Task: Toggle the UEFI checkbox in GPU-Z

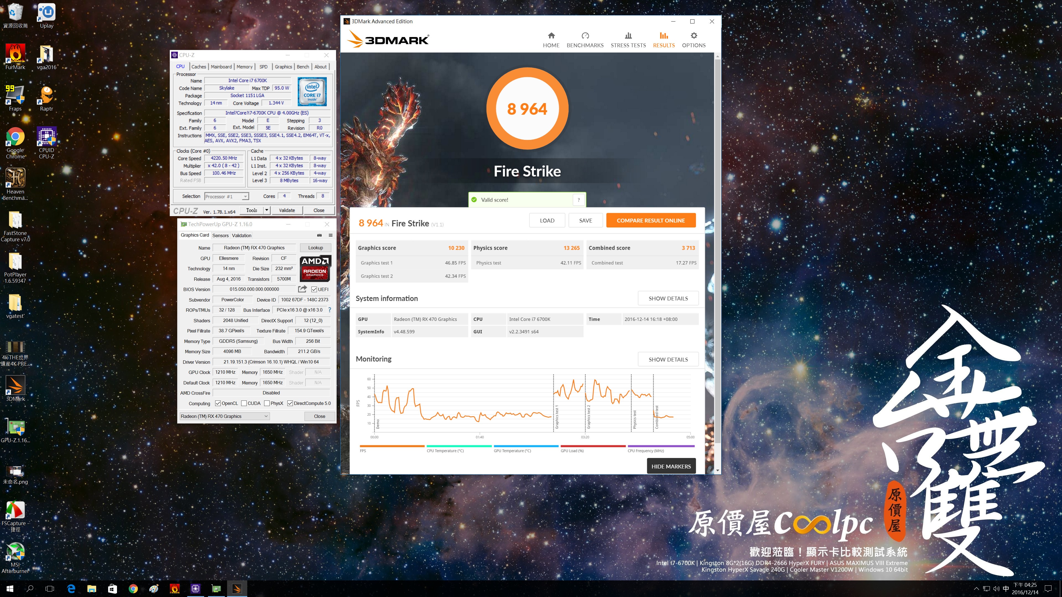Action: tap(314, 289)
